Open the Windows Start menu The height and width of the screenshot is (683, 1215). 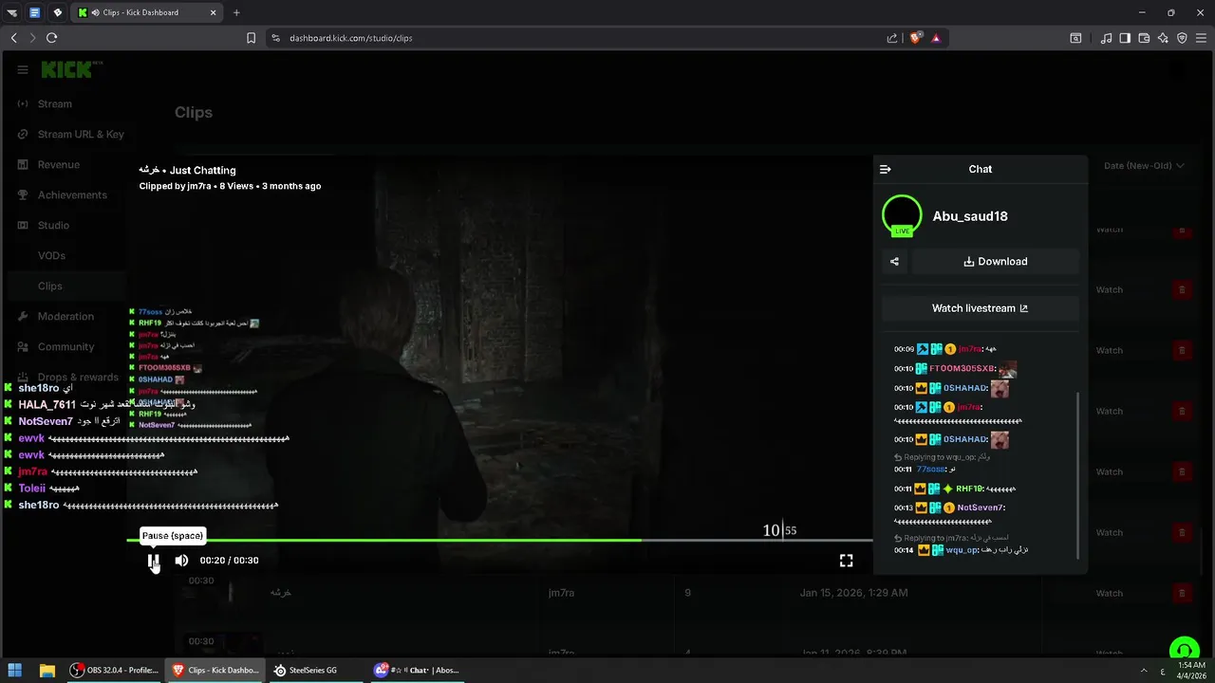pos(16,671)
